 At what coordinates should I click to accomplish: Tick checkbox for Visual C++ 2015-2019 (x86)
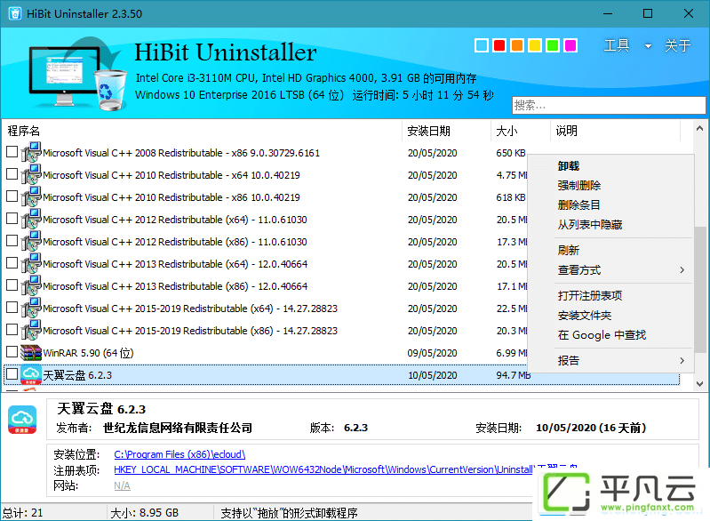click(12, 329)
